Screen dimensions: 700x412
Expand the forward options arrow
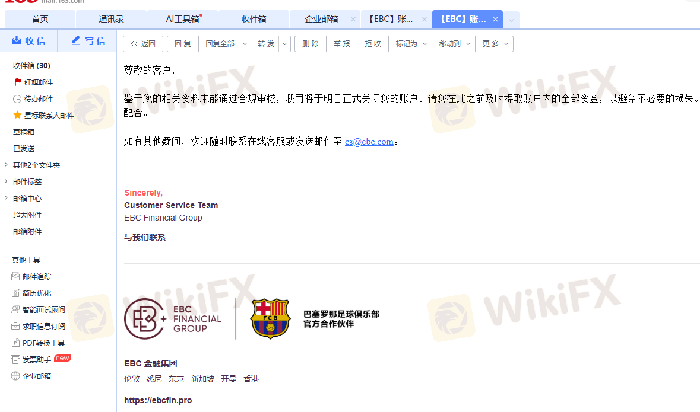(285, 44)
